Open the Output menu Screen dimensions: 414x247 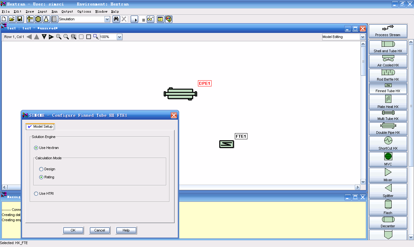(x=67, y=12)
